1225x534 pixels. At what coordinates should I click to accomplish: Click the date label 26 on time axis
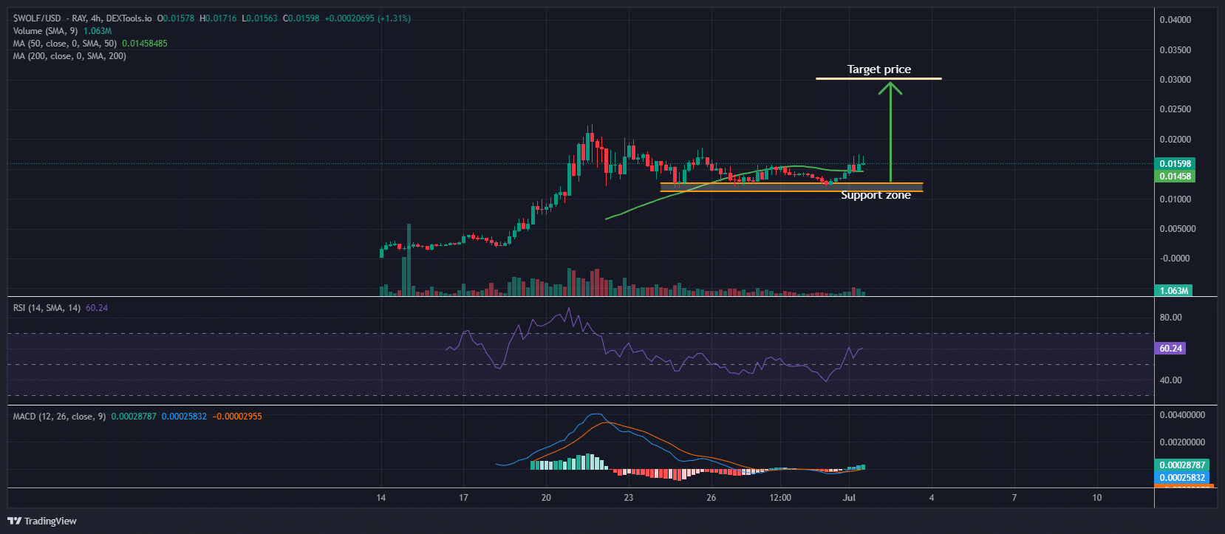tap(711, 498)
